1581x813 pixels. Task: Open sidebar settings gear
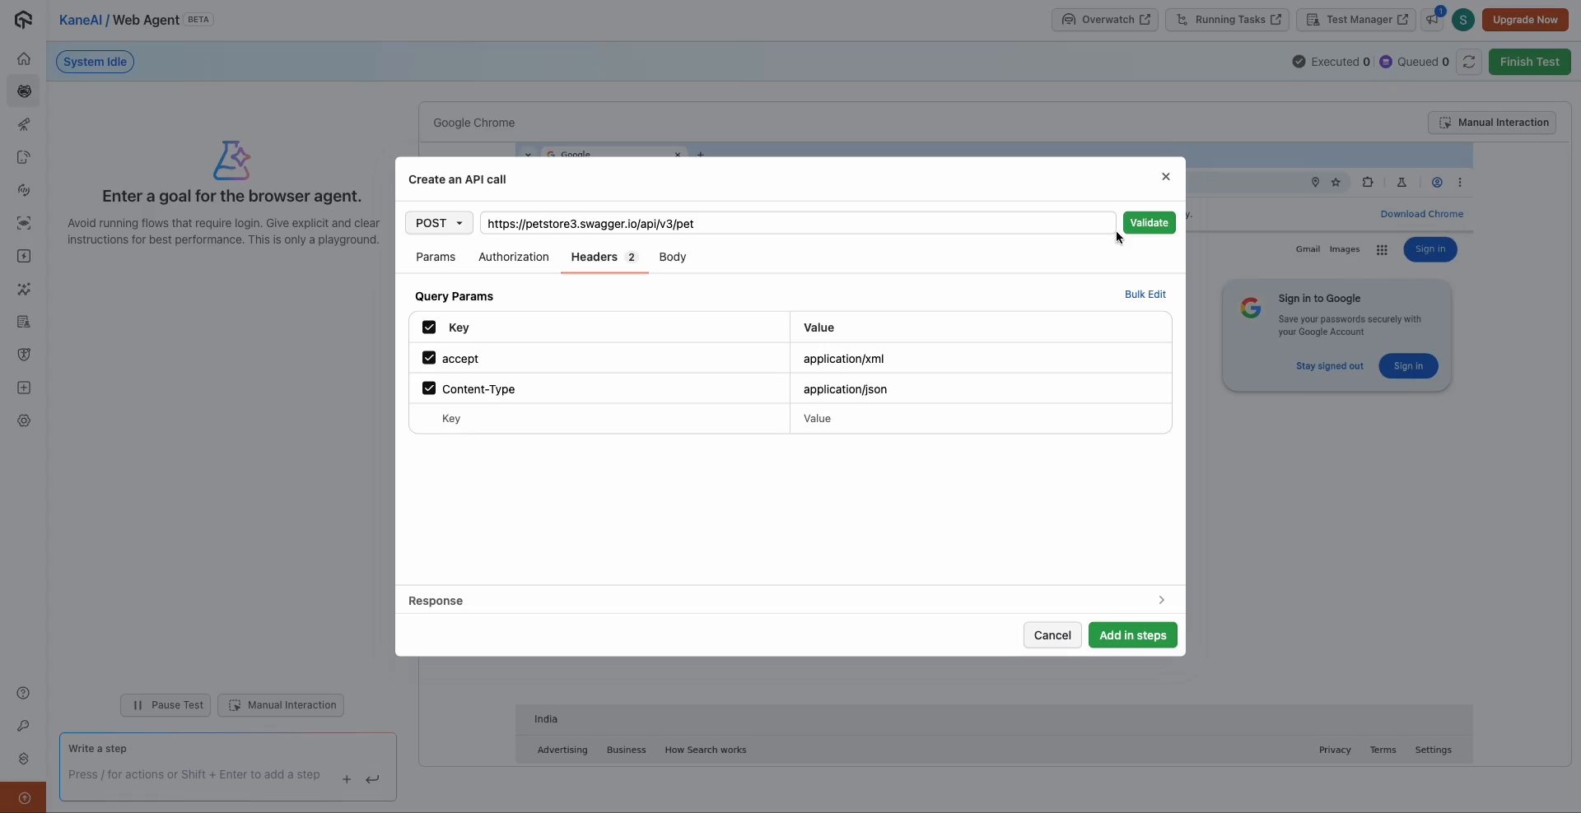24,420
